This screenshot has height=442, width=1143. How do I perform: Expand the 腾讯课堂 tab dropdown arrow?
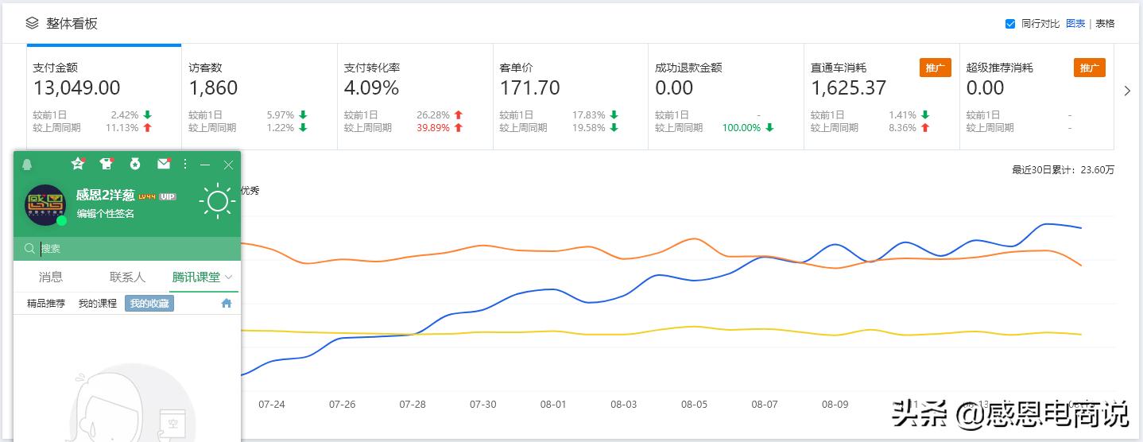coord(229,277)
